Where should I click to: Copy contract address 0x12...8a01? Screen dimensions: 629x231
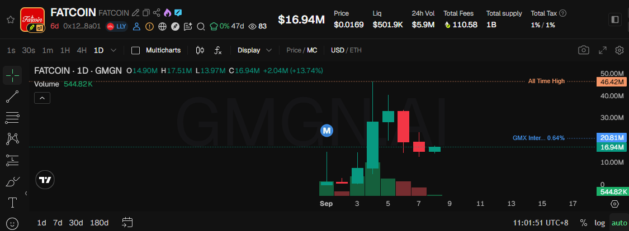point(82,27)
